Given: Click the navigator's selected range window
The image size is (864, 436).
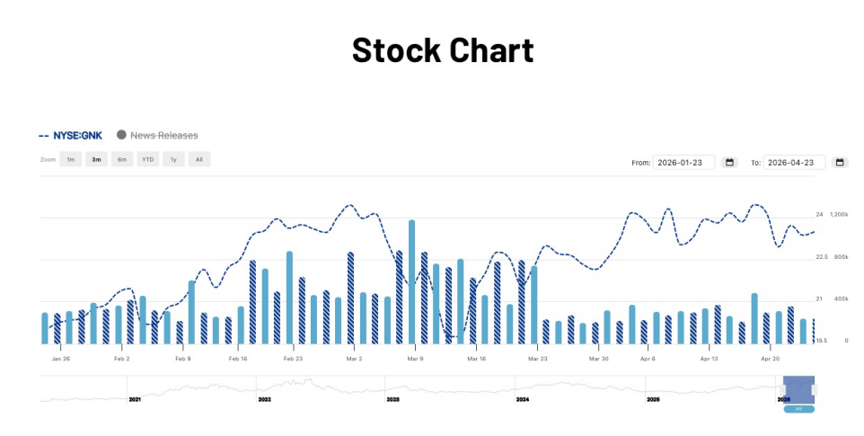Looking at the screenshot, I should click(798, 389).
